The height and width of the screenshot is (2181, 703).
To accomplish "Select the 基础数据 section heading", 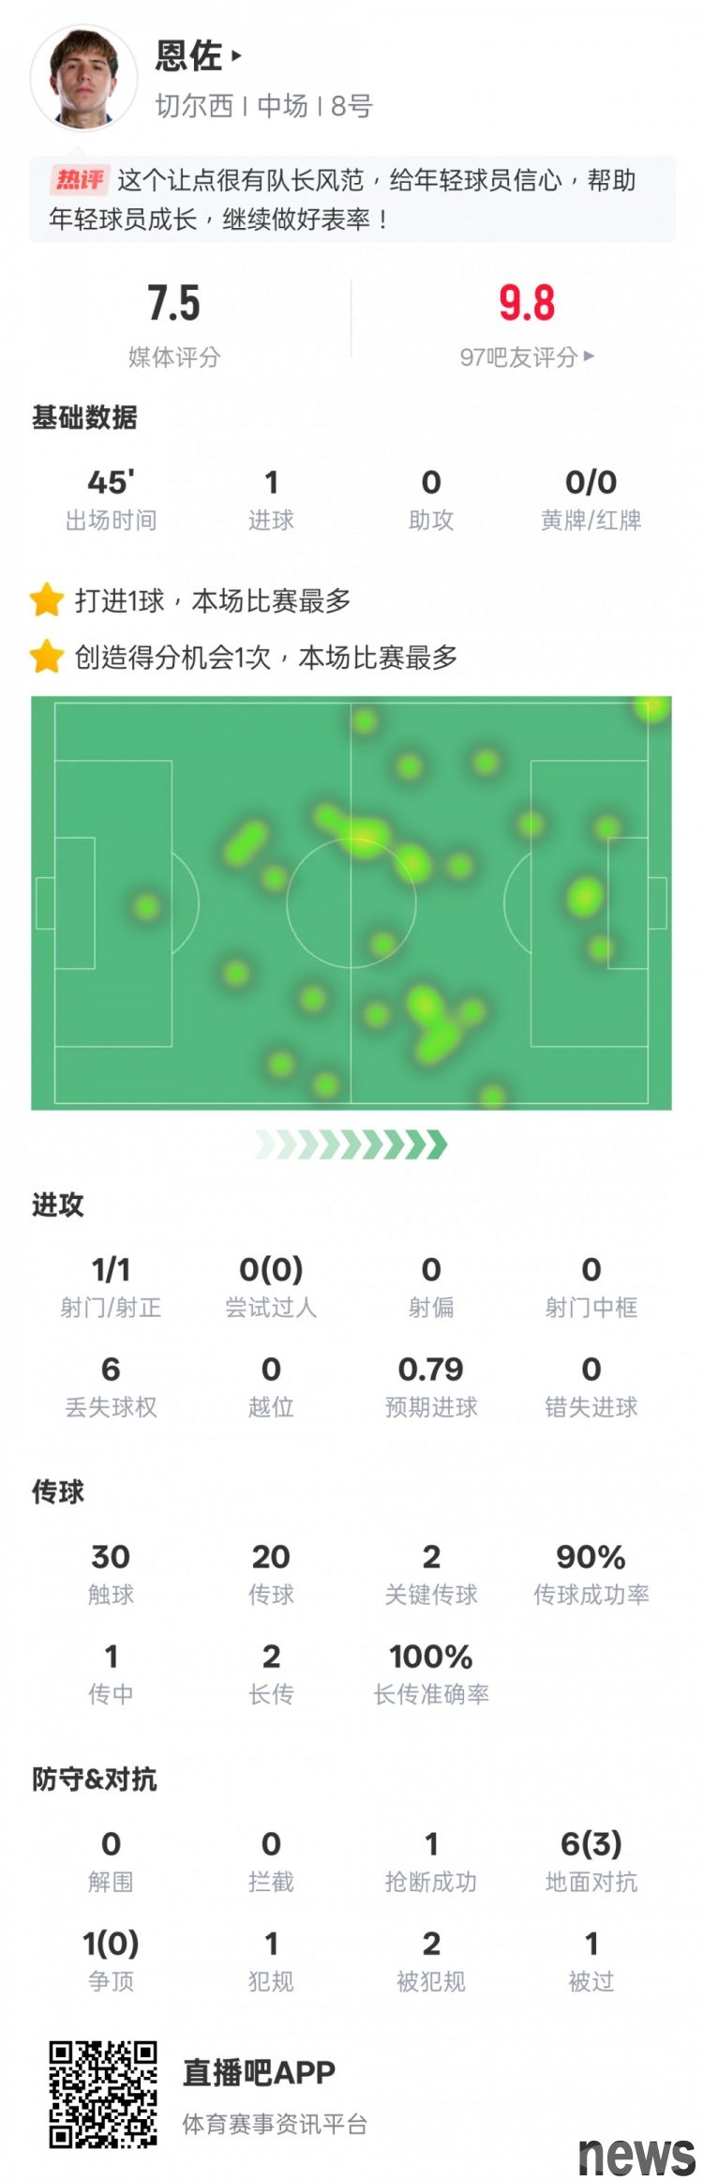I will [84, 417].
